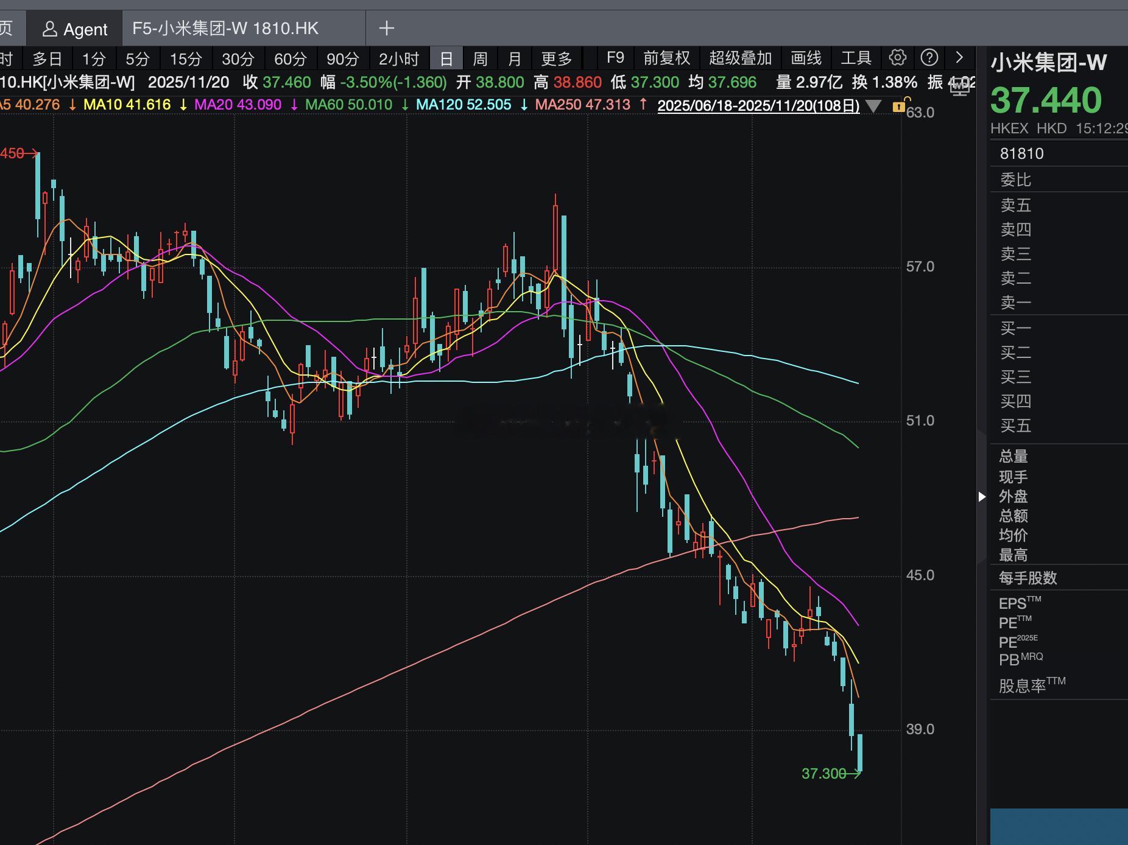Image resolution: width=1128 pixels, height=845 pixels.
Task: Click the 37.300 low price marker
Action: [823, 774]
